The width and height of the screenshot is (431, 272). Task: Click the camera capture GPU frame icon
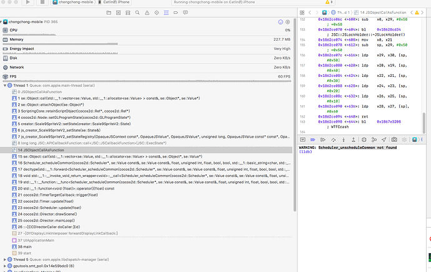coord(394,139)
